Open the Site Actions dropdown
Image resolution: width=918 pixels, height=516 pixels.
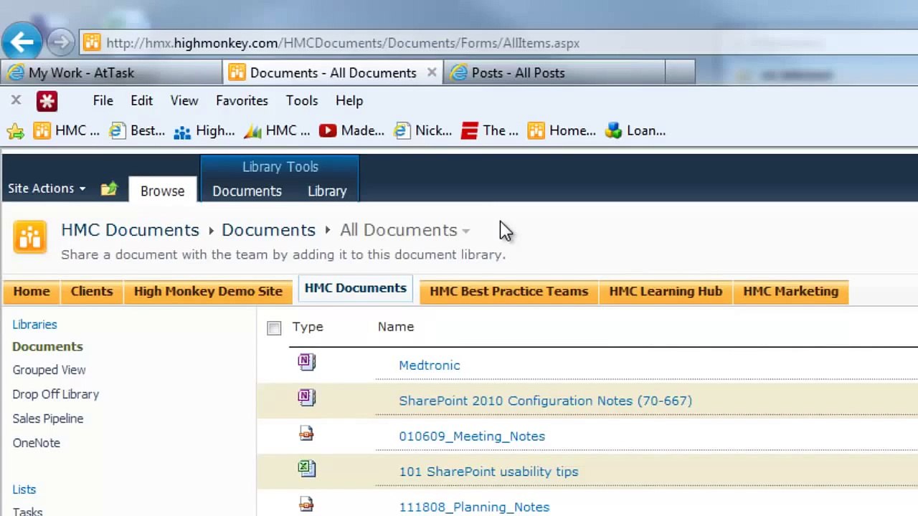point(47,188)
